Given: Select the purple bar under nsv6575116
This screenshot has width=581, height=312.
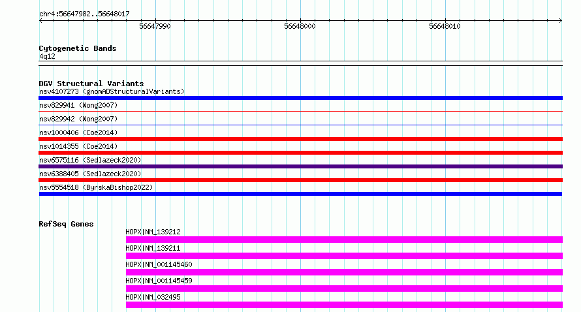Looking at the screenshot, I should 300,166.
